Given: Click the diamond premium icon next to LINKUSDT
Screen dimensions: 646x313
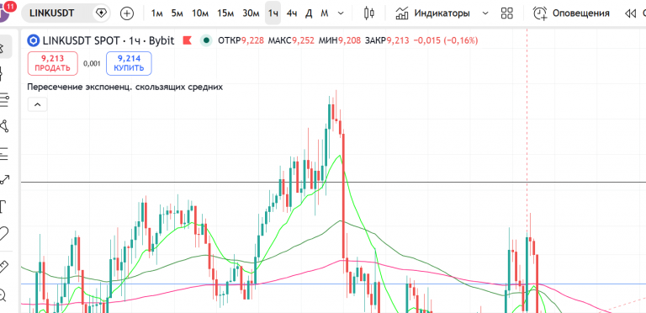Looking at the screenshot, I should click(x=101, y=13).
